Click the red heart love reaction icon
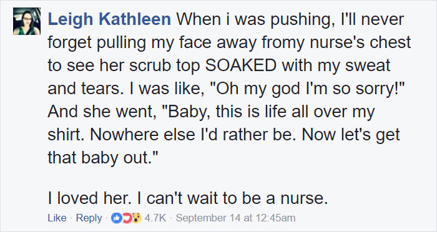 (126, 218)
